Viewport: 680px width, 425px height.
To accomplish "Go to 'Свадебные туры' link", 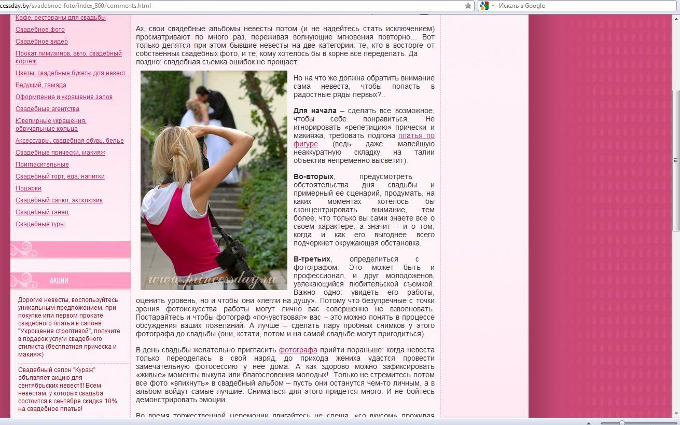I will pyautogui.click(x=40, y=224).
